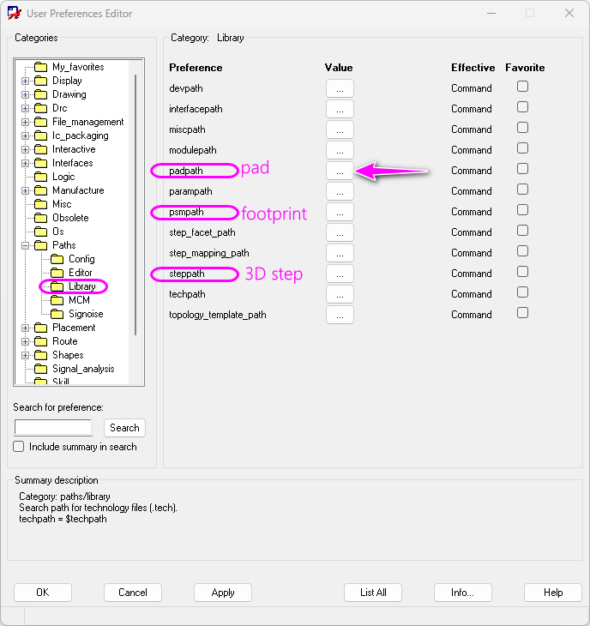Click the File_management folder icon
Screen dimensions: 590x626
click(x=40, y=122)
